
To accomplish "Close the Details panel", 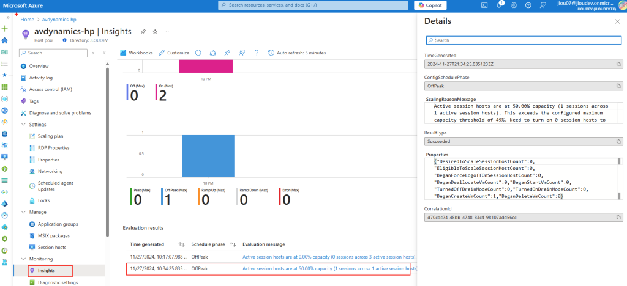I will [x=617, y=21].
